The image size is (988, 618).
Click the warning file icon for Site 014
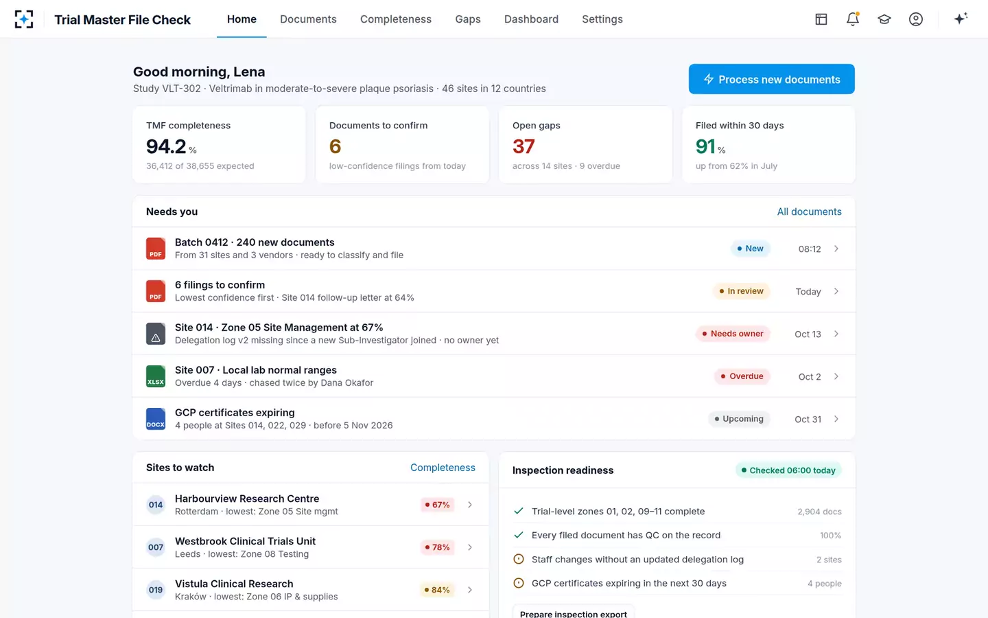(156, 334)
